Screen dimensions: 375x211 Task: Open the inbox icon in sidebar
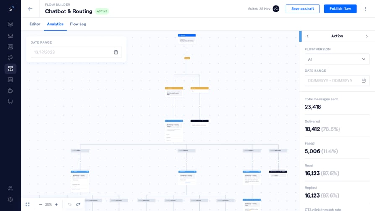pos(10,36)
